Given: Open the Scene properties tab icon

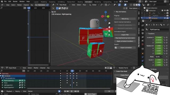Looking at the screenshot, I should tap(143, 41).
